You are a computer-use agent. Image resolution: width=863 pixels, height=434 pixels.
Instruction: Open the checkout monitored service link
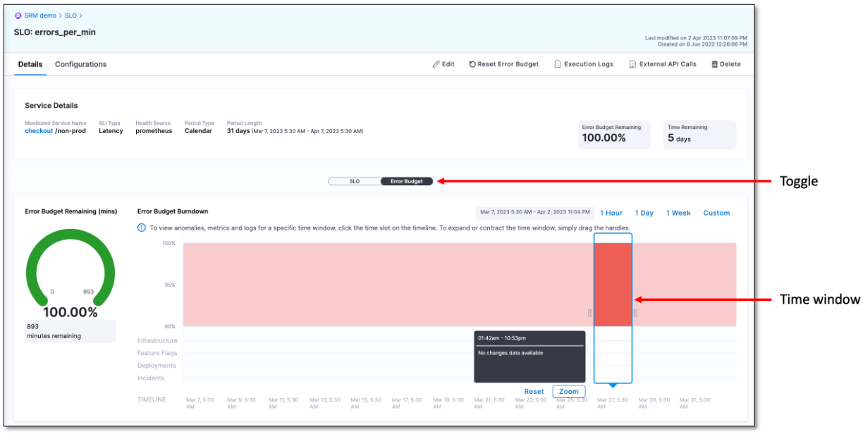click(39, 131)
